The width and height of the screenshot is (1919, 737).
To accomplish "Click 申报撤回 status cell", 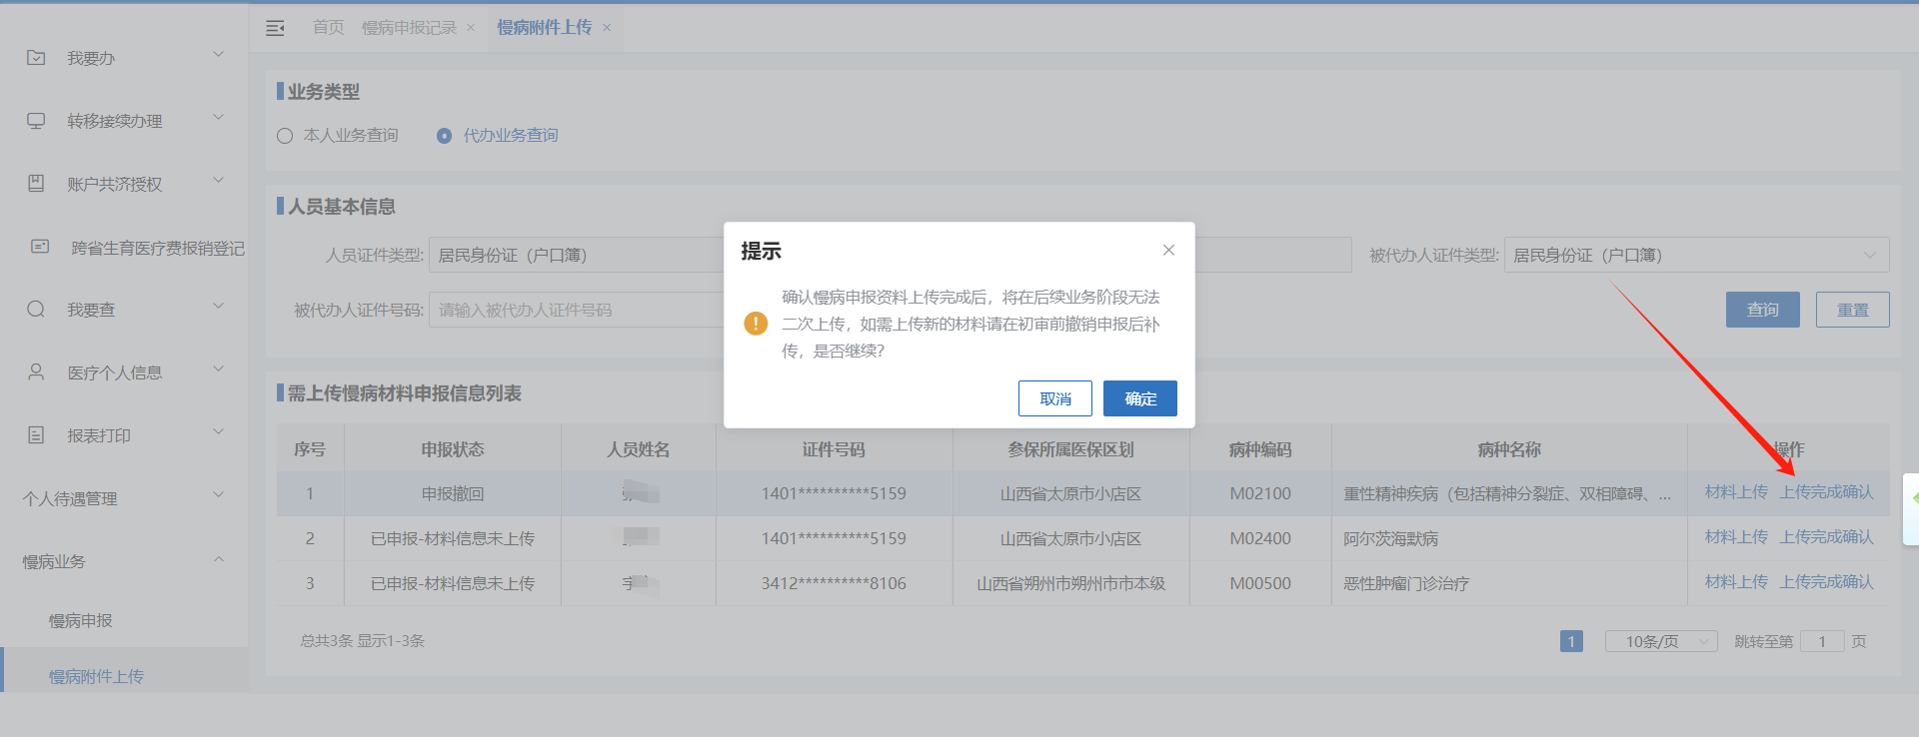I will pyautogui.click(x=453, y=493).
